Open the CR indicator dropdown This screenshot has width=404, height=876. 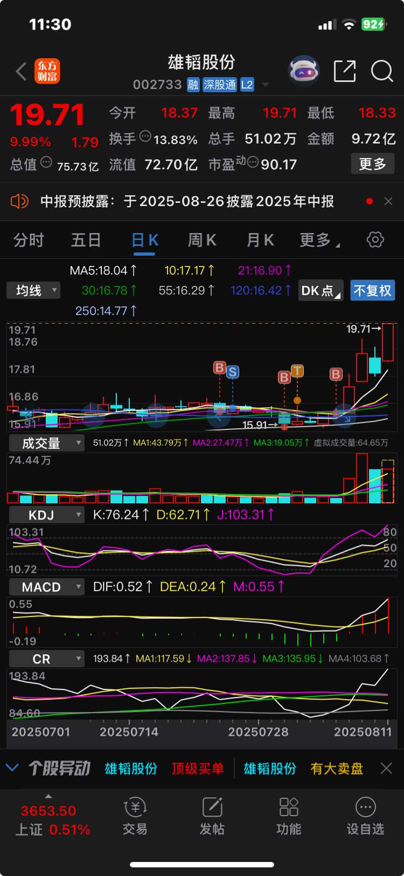[47, 659]
